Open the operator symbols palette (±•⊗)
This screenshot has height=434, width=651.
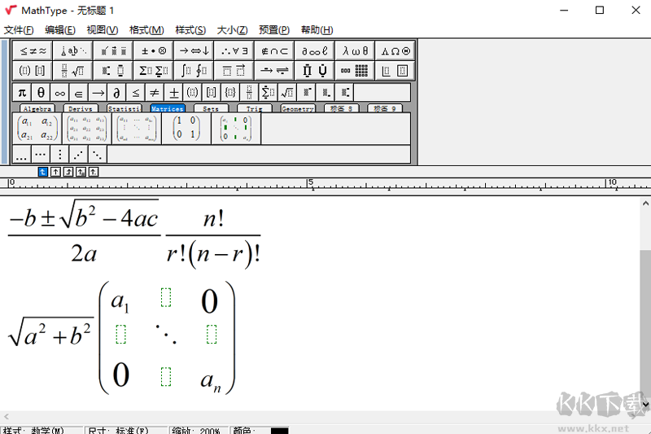tap(154, 50)
